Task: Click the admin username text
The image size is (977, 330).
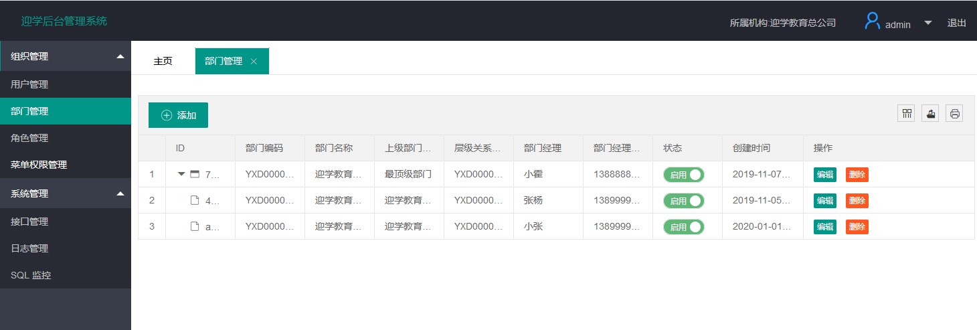Action: pos(898,24)
